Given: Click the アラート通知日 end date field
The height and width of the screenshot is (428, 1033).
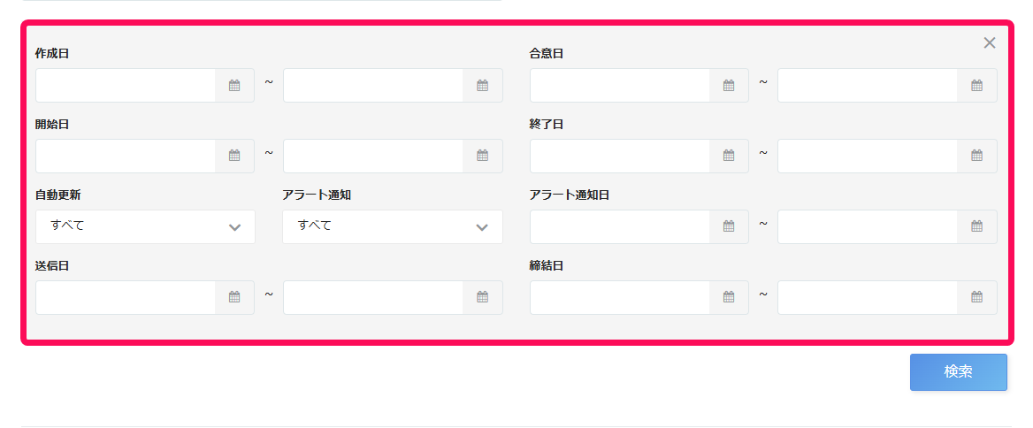Looking at the screenshot, I should click(868, 226).
